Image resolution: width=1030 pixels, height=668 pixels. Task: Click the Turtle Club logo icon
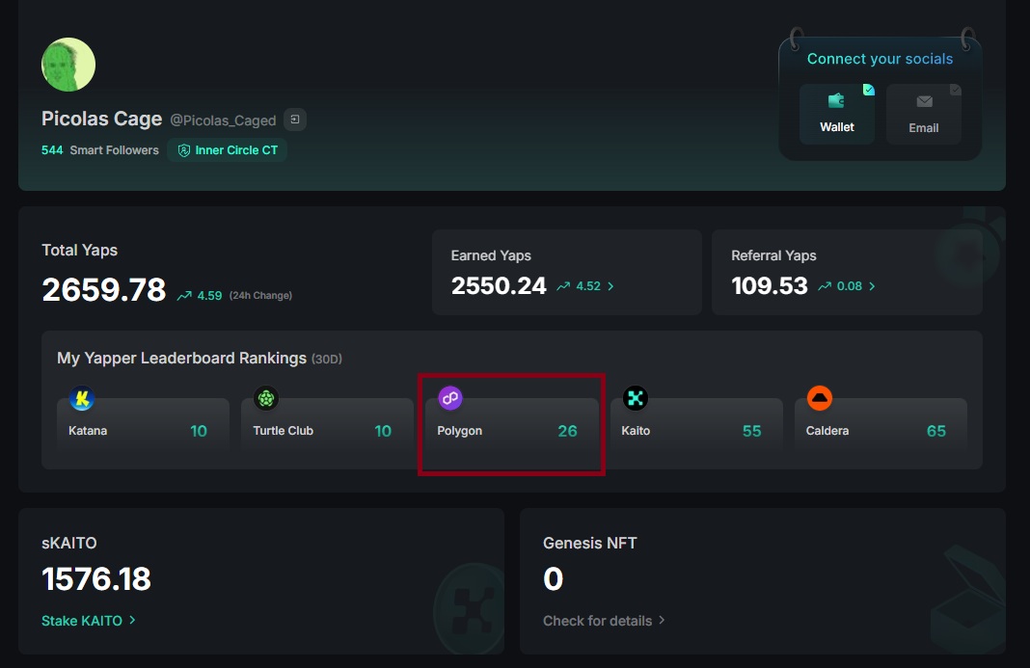click(x=266, y=398)
